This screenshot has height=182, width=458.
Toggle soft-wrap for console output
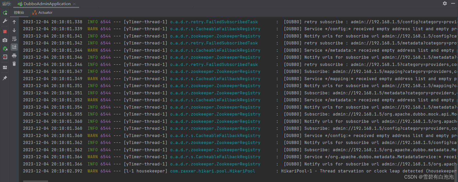point(14,39)
